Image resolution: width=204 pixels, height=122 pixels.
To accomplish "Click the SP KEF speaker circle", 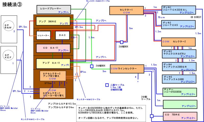I will coord(8,56).
